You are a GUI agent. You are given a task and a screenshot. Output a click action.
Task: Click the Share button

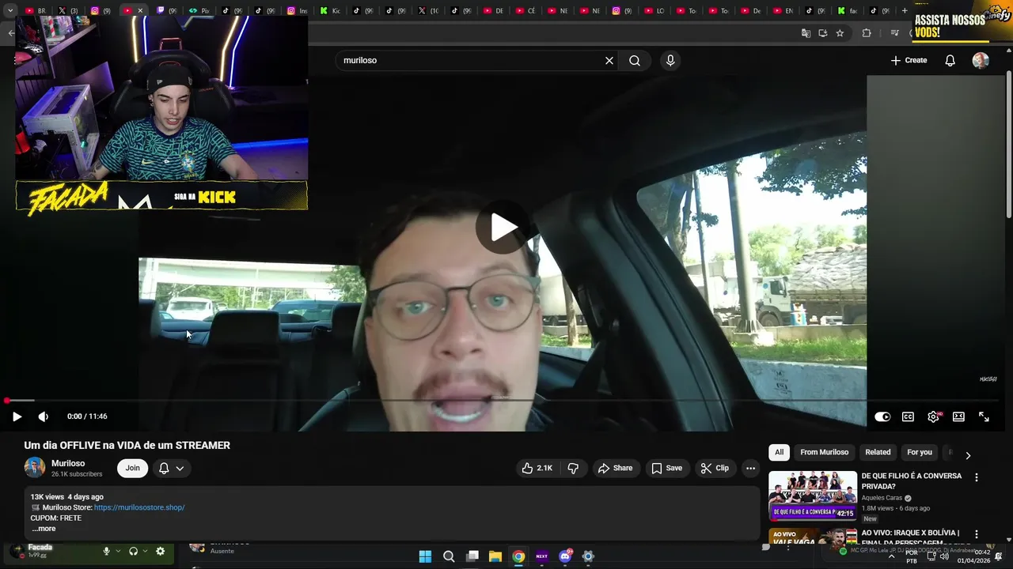[x=616, y=468]
